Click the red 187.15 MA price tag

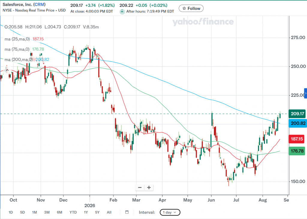click(297, 139)
